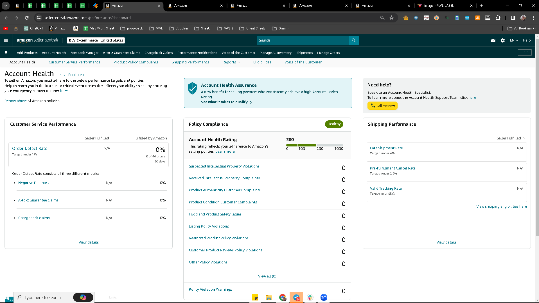Reload the page with the browser refresh icon
The width and height of the screenshot is (539, 303).
point(27,18)
